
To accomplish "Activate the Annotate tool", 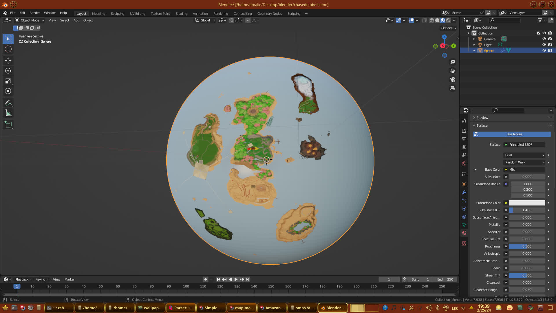I will pyautogui.click(x=8, y=103).
